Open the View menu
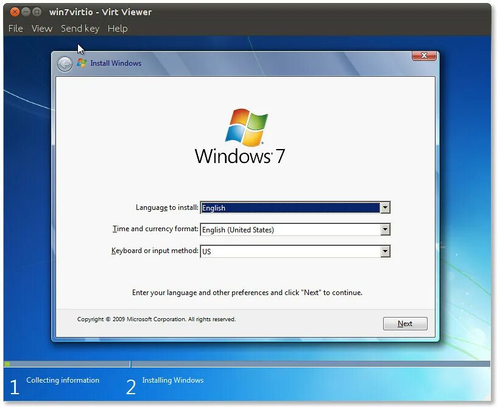497x407 pixels. [42, 29]
